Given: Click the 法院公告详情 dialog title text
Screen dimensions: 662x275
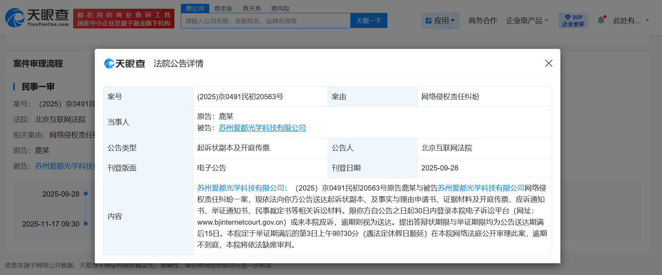Looking at the screenshot, I should (179, 64).
